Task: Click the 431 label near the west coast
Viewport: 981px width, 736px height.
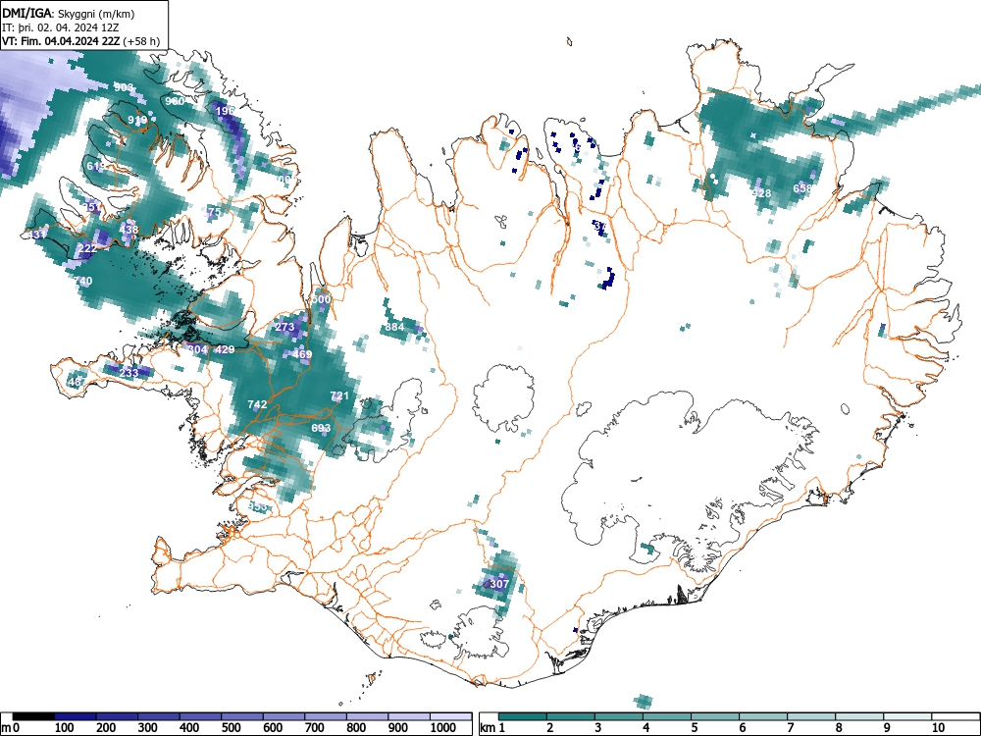Action: [36, 235]
